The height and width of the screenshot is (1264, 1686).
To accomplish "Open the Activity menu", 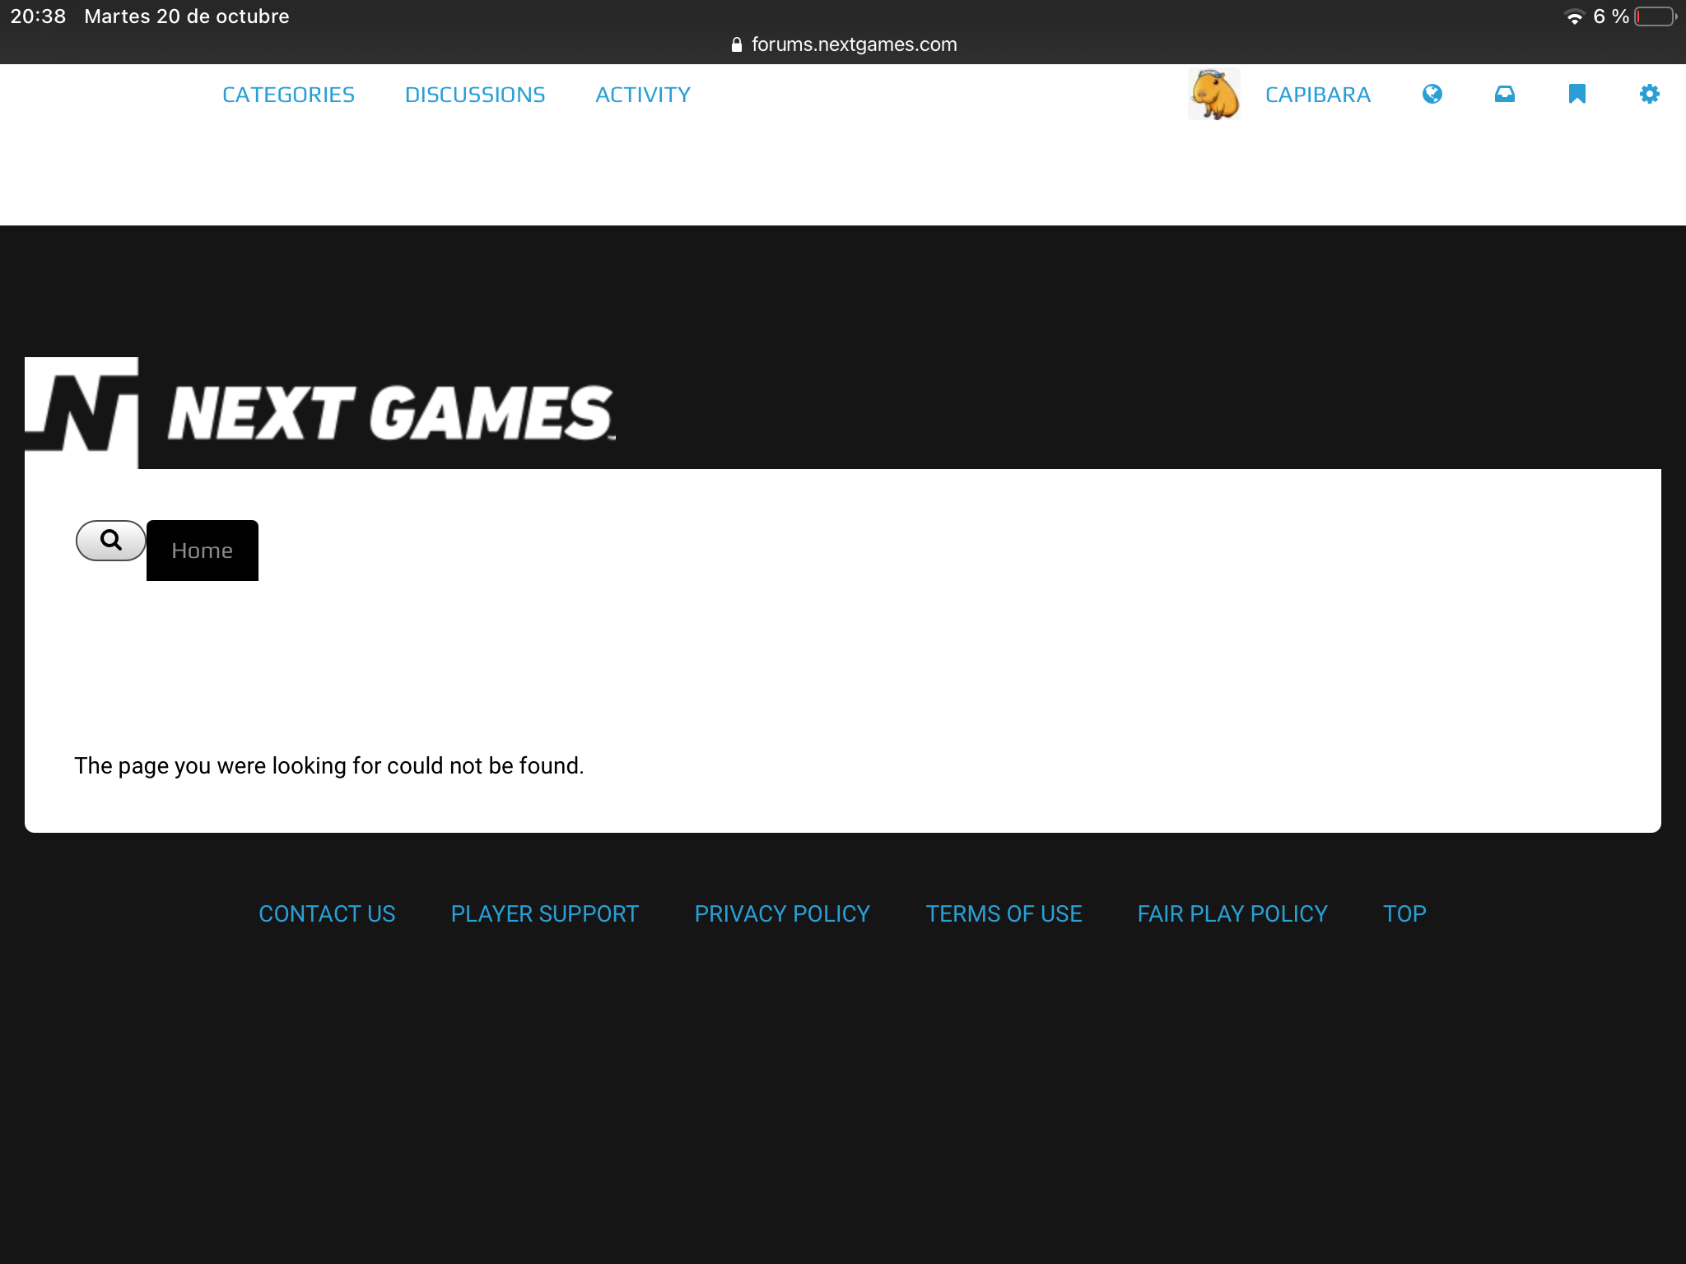I will [x=643, y=95].
